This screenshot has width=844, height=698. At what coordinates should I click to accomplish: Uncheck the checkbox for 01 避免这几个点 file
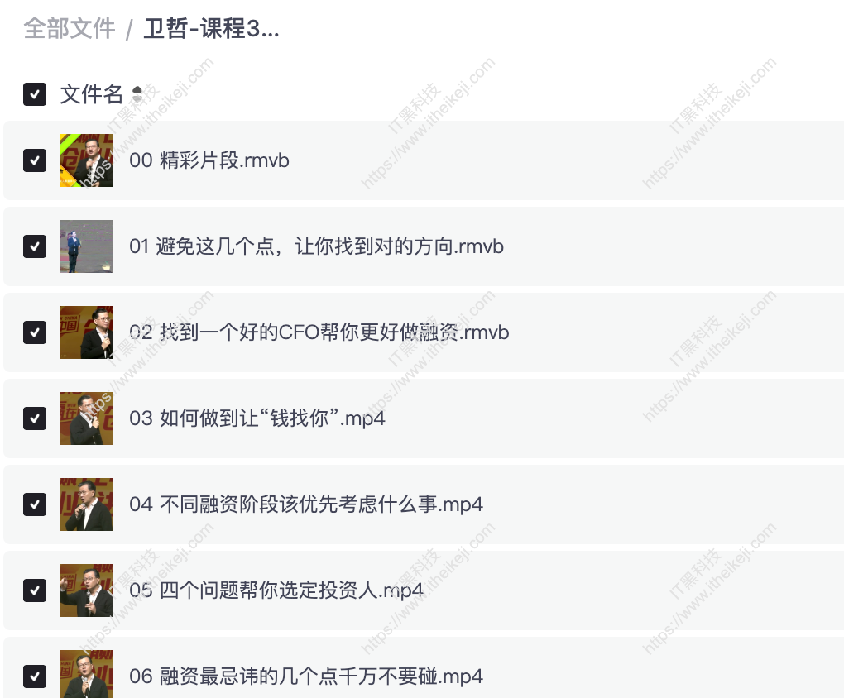click(x=35, y=246)
